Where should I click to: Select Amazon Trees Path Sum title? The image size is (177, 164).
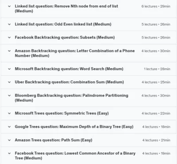(x=54, y=140)
